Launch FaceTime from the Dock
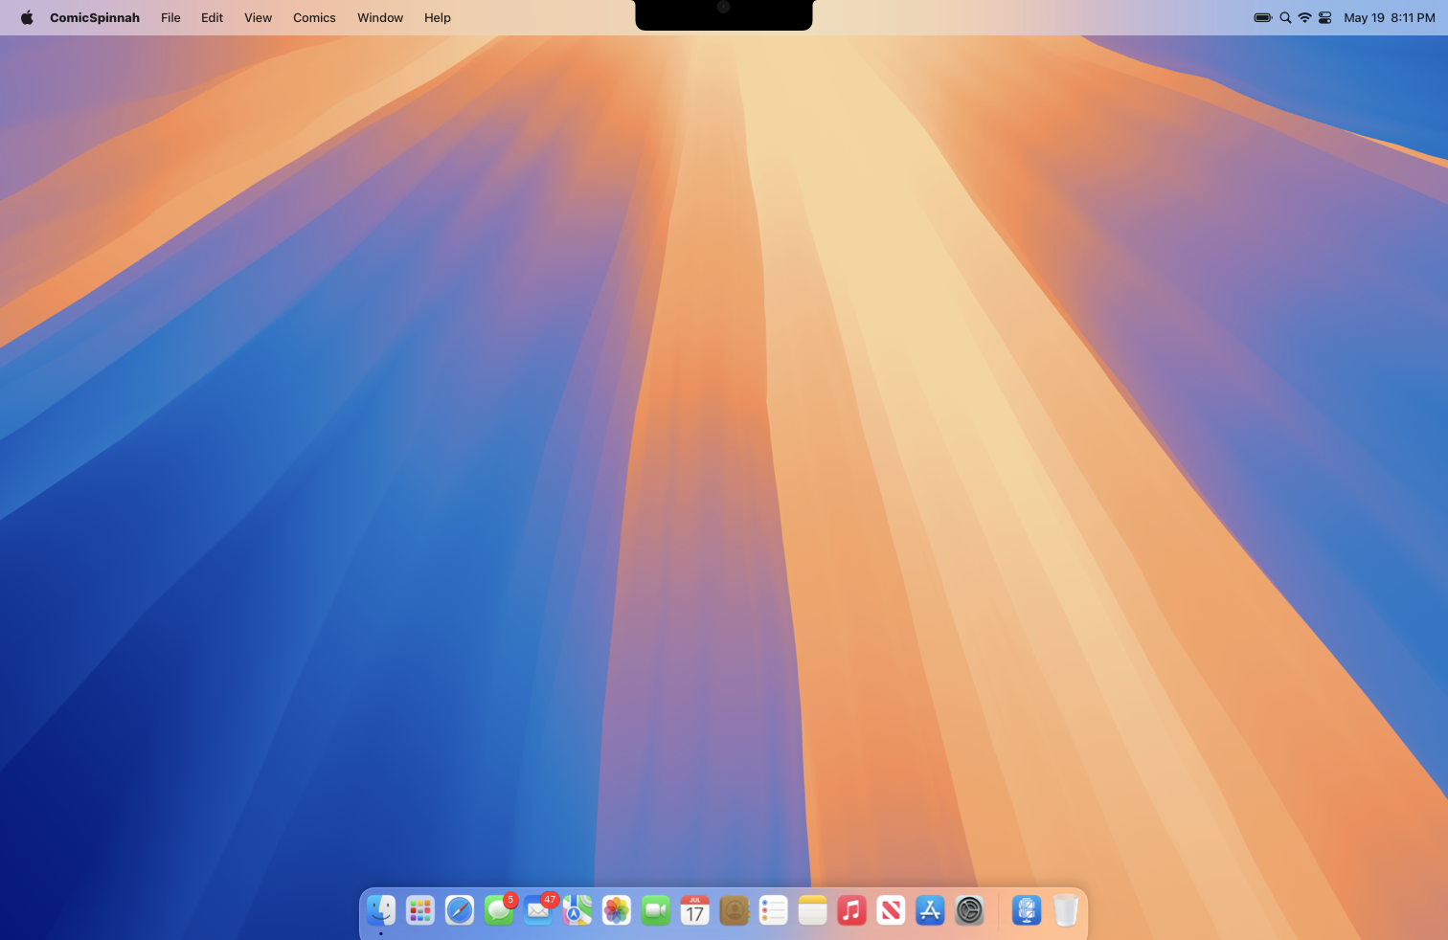1448x940 pixels. (x=656, y=910)
